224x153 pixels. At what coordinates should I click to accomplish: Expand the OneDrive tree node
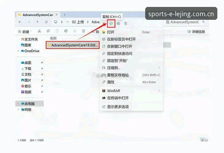[18, 51]
